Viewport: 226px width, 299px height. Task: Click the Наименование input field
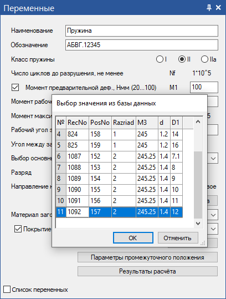(x=142, y=31)
